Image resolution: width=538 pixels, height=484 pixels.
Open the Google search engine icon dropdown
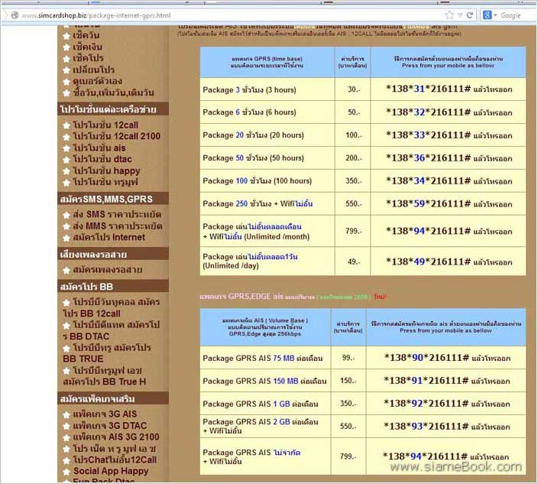(x=490, y=15)
